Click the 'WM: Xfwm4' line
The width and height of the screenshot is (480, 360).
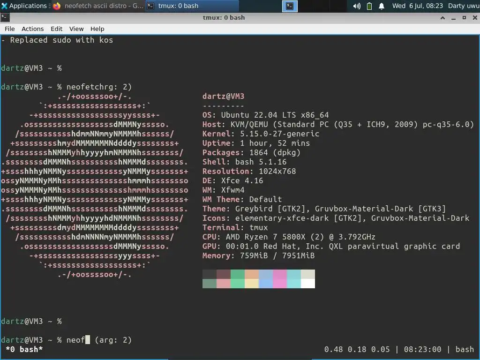coord(224,190)
